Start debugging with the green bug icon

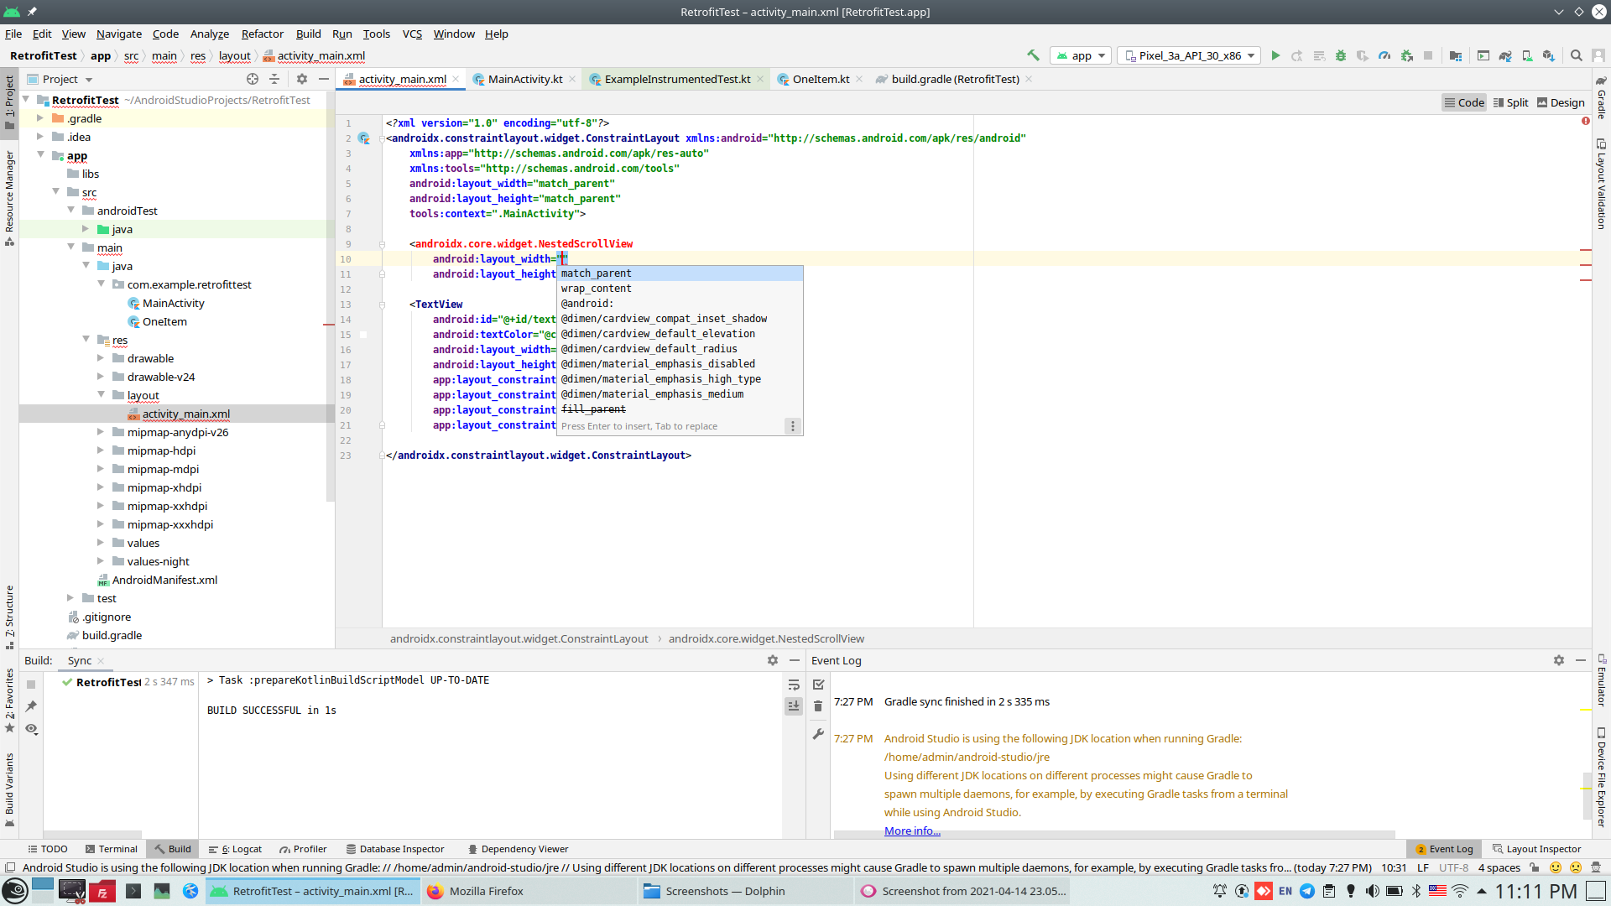[1341, 55]
